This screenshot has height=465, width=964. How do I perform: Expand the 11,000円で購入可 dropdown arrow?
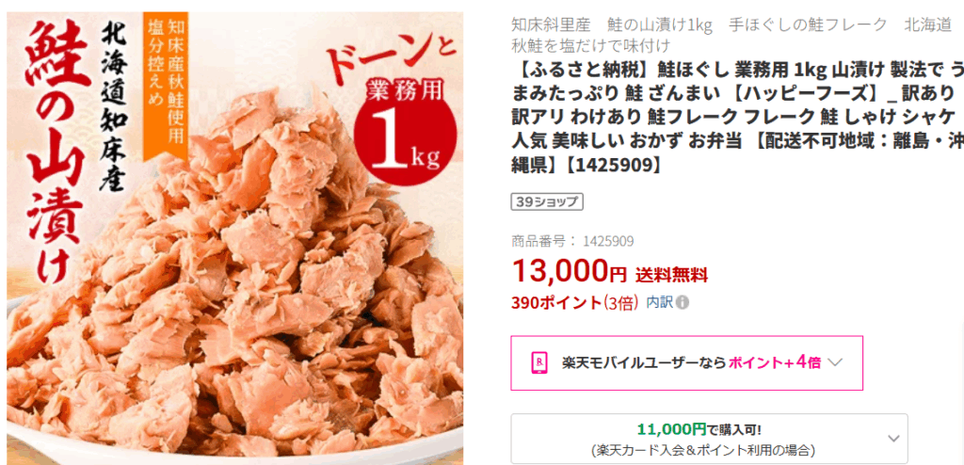point(892,439)
